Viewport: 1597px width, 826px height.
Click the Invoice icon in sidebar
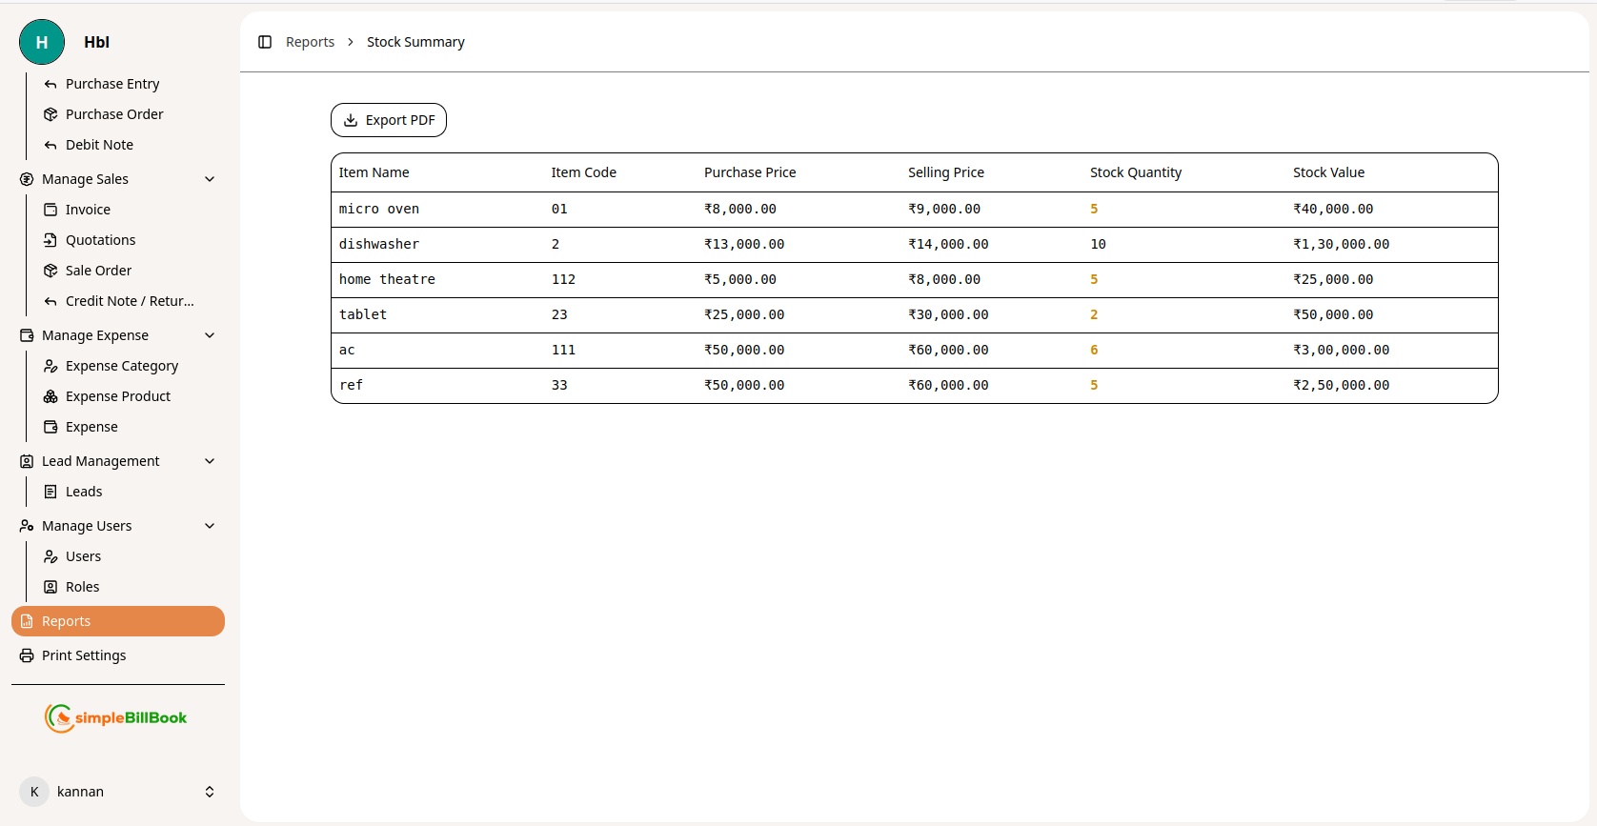(x=51, y=210)
